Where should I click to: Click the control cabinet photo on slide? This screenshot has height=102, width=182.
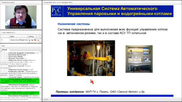pos(139,59)
